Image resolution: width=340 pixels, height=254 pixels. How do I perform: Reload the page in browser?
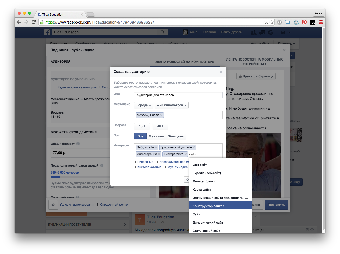click(33, 22)
